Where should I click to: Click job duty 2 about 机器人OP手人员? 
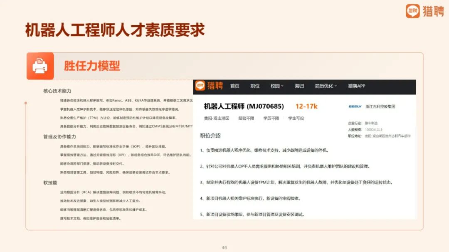pyautogui.click(x=285, y=166)
